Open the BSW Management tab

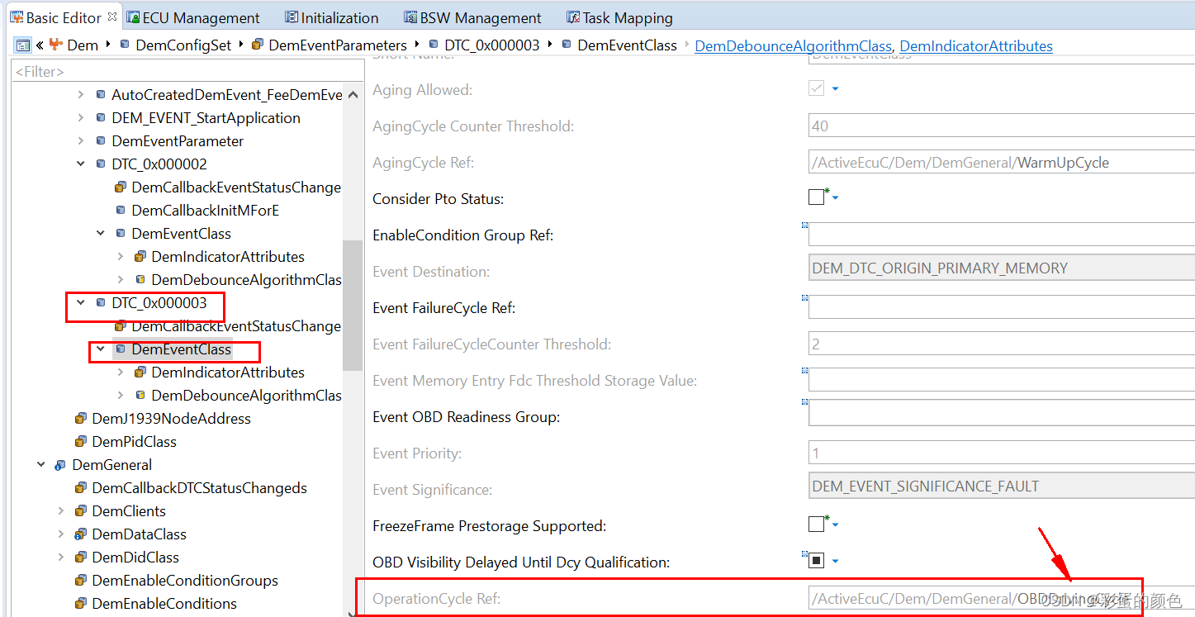pos(472,17)
